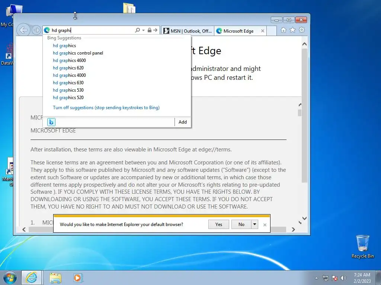This screenshot has height=285, width=381.
Task: Select the Recycle Bin desktop icon
Action: pos(362,246)
